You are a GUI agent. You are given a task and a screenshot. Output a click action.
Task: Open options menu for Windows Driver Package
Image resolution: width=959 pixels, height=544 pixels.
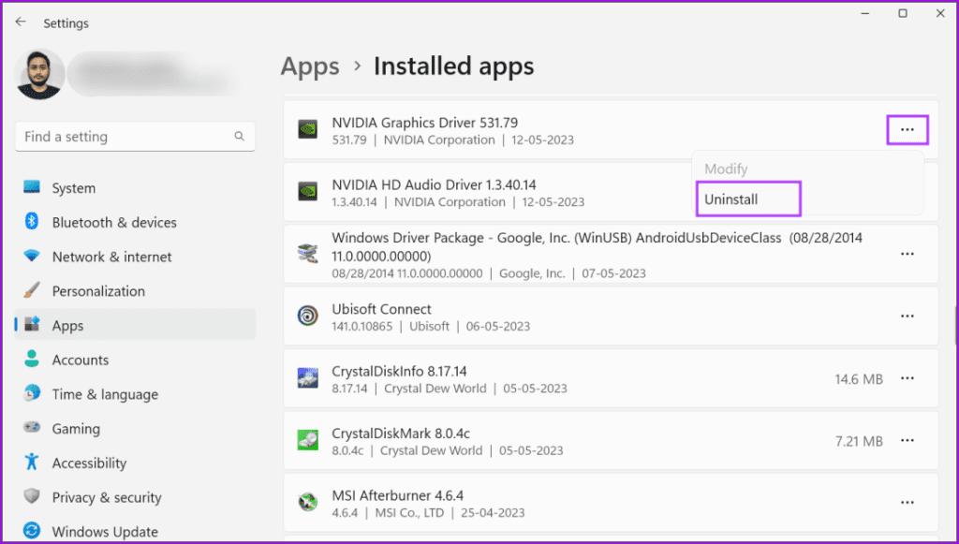pyautogui.click(x=907, y=253)
